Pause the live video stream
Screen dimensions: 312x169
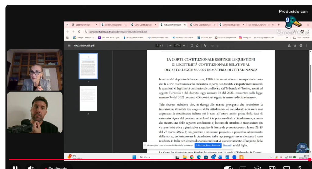click(x=15, y=167)
